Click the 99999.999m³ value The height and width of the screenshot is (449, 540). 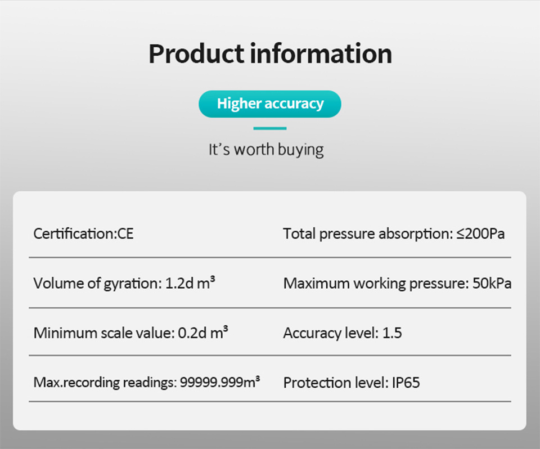click(x=220, y=383)
